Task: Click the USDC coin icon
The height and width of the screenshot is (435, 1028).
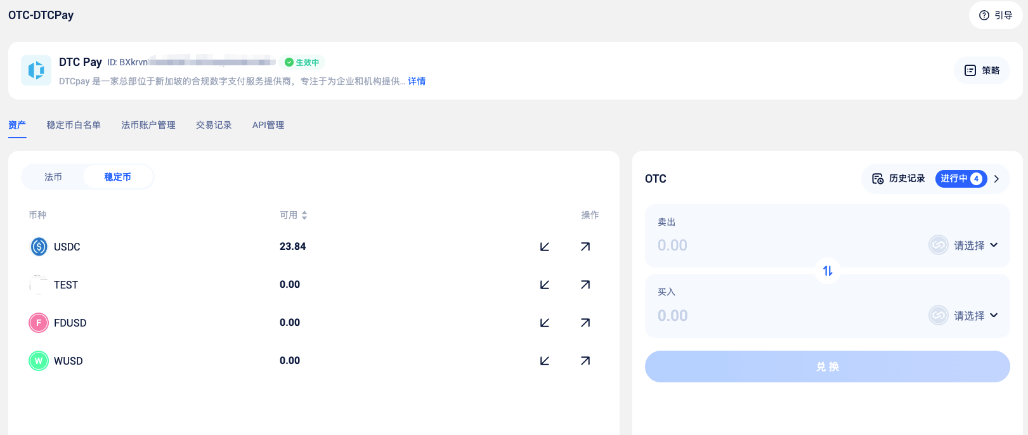Action: [x=39, y=247]
